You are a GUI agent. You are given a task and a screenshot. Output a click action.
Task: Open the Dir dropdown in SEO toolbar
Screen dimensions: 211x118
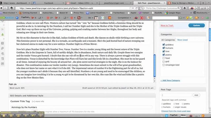tap(90, 18)
